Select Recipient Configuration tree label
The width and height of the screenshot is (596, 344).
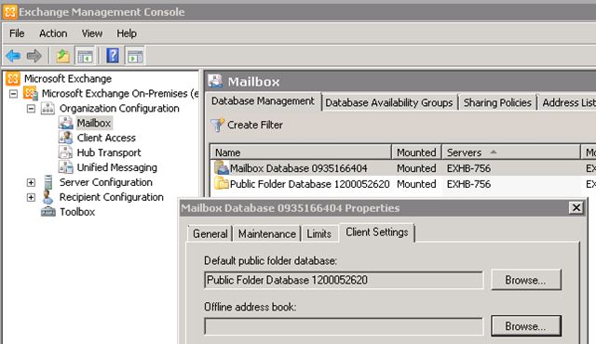click(x=112, y=197)
